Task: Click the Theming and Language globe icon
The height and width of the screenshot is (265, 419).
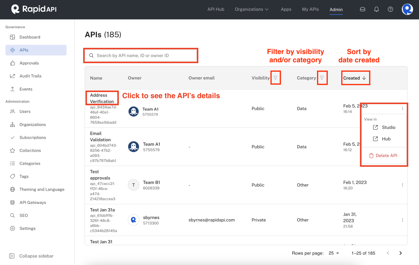Action: (x=12, y=189)
